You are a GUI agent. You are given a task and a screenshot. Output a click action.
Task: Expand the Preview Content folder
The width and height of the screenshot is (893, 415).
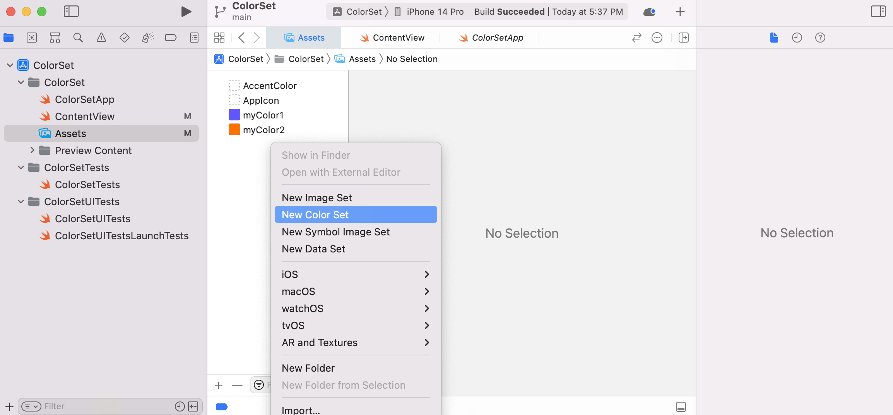click(32, 150)
